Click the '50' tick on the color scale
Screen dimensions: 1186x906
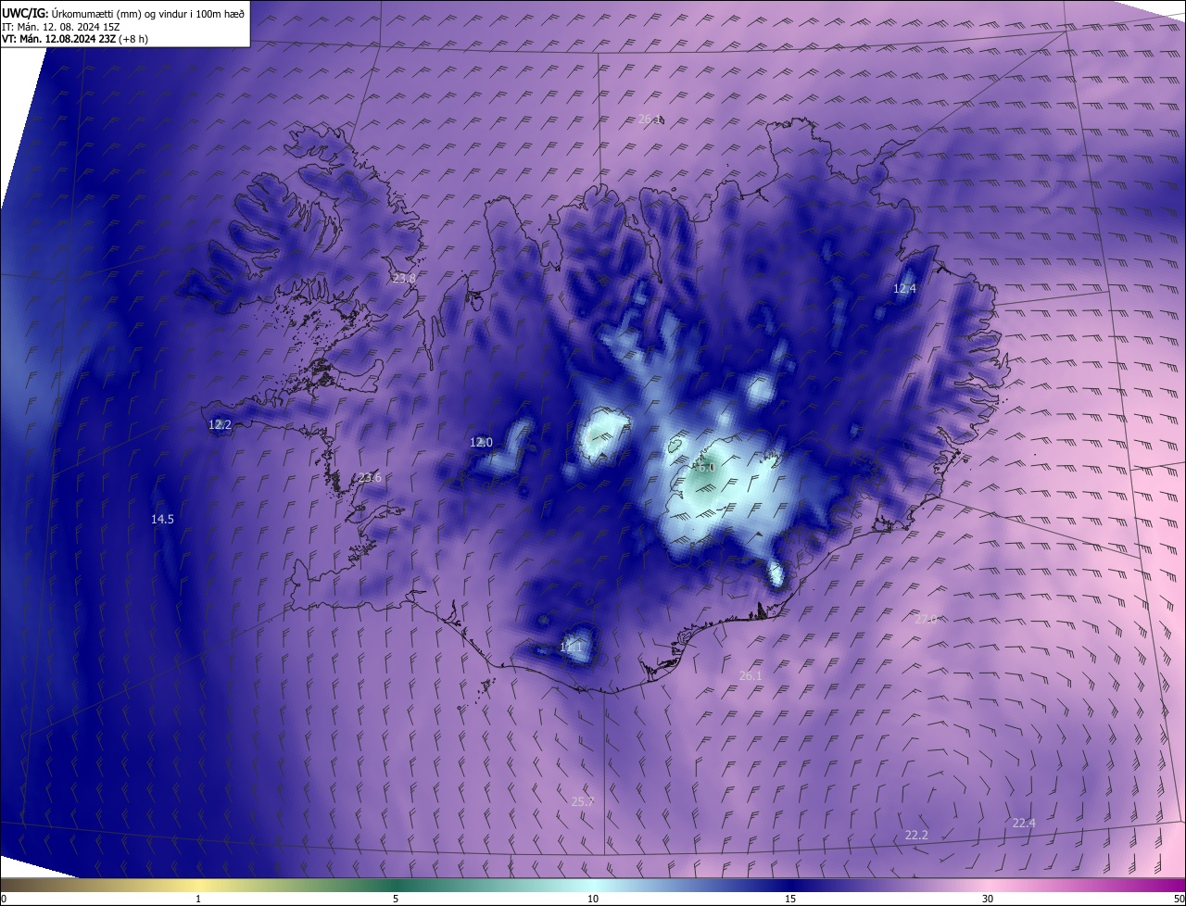pyautogui.click(x=1180, y=900)
